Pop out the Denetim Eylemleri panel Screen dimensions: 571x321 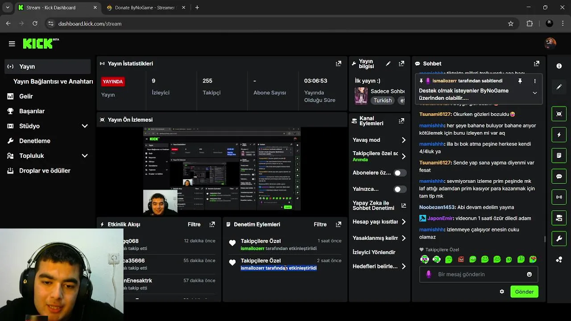(339, 224)
